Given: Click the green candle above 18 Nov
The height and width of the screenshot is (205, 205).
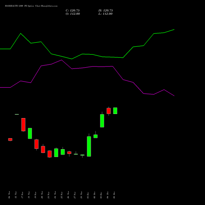Looking at the screenshot, I should (x=30, y=133).
